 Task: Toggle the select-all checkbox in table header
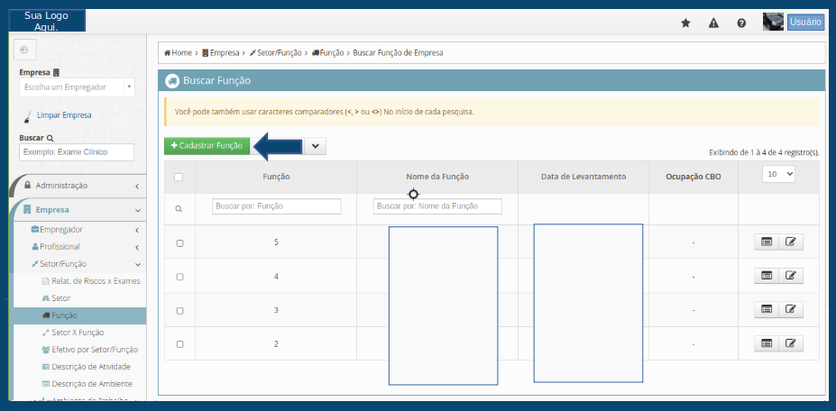179,177
